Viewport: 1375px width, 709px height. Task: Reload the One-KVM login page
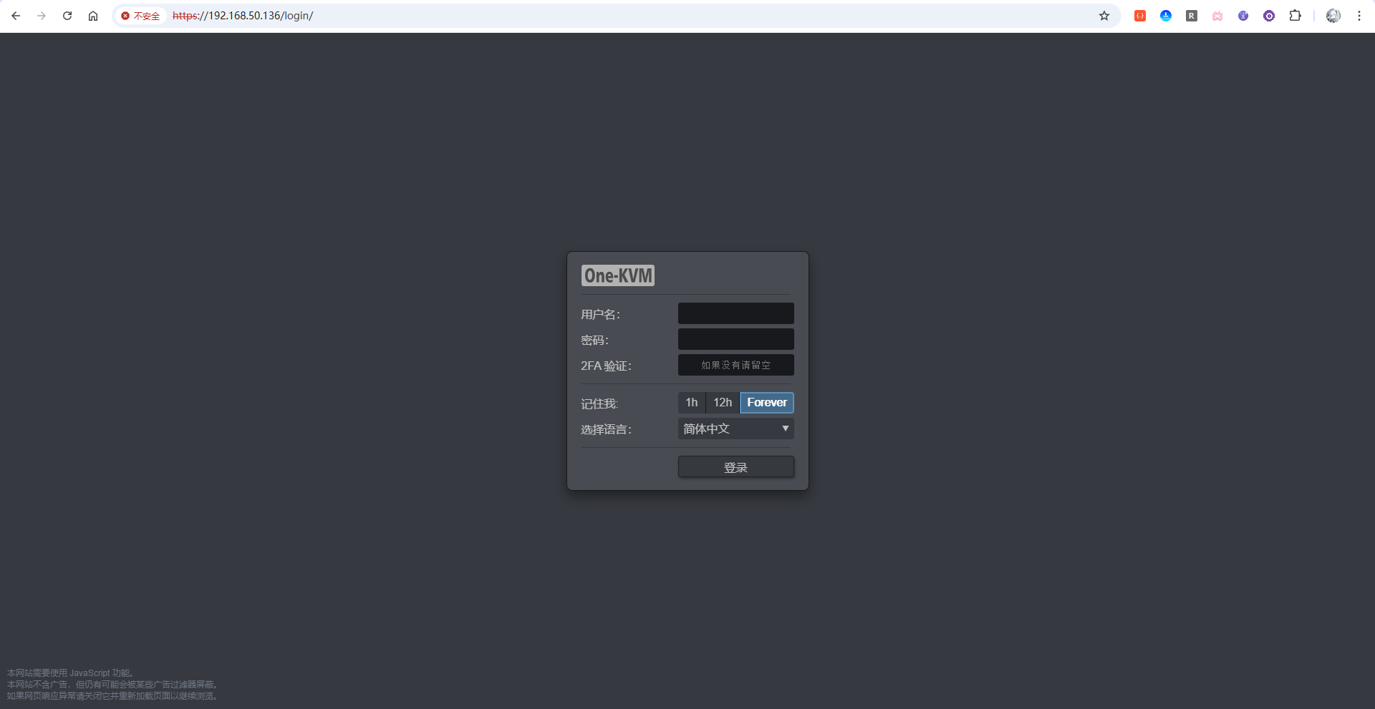tap(67, 15)
